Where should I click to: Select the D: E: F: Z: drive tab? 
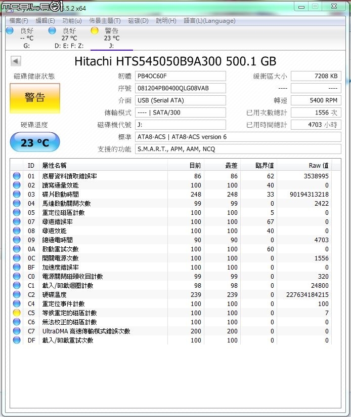click(x=69, y=38)
